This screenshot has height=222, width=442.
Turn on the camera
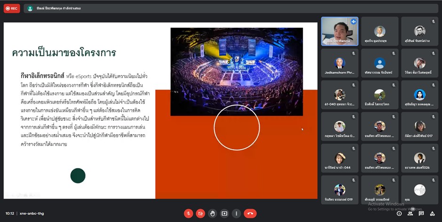200,214
